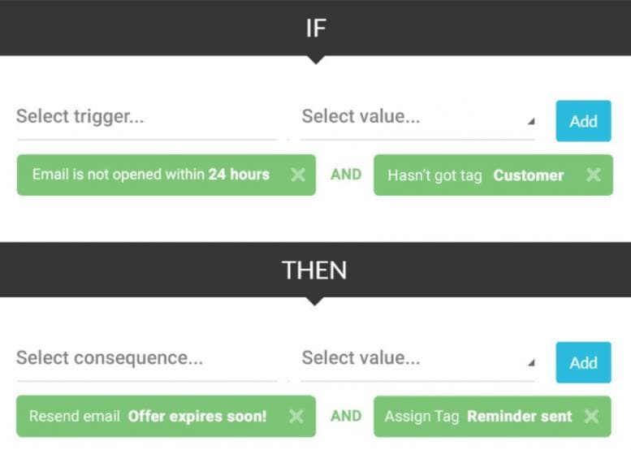Select the 'Email is not opened within 24 hours' tag
The image size is (631, 450).
point(151,175)
